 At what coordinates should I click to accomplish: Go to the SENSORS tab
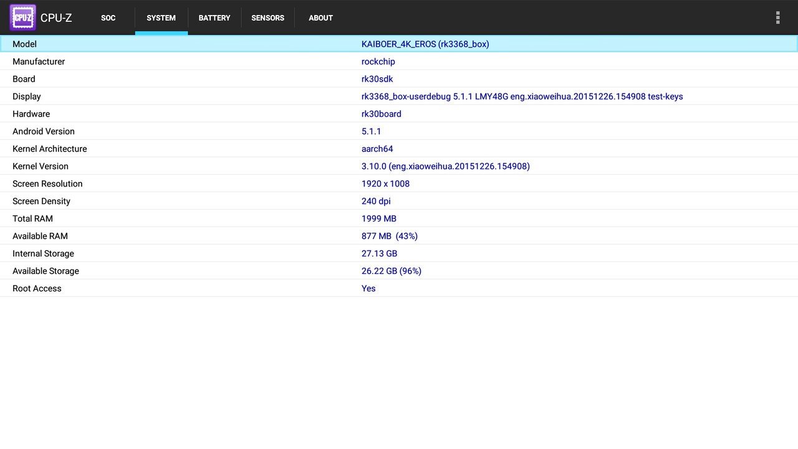click(268, 18)
